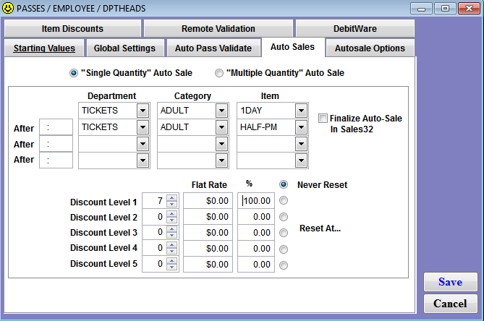Click first After time input field
Screen dimensions: 484x321
[56, 127]
